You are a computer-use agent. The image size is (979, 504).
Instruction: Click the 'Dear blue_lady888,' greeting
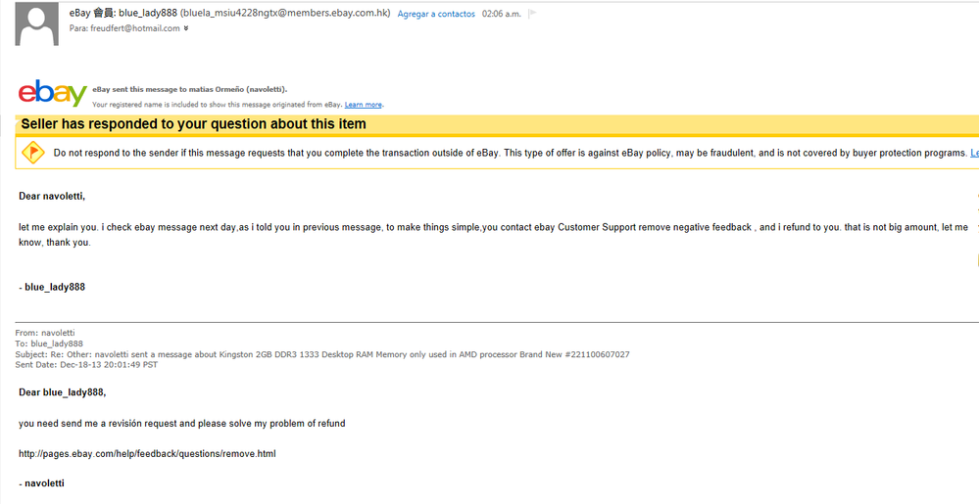63,392
